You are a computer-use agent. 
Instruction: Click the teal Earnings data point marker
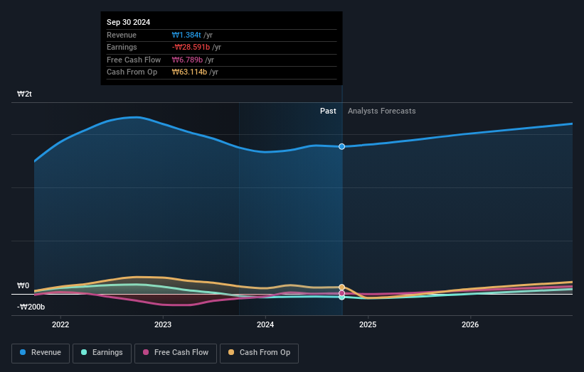[x=341, y=297]
